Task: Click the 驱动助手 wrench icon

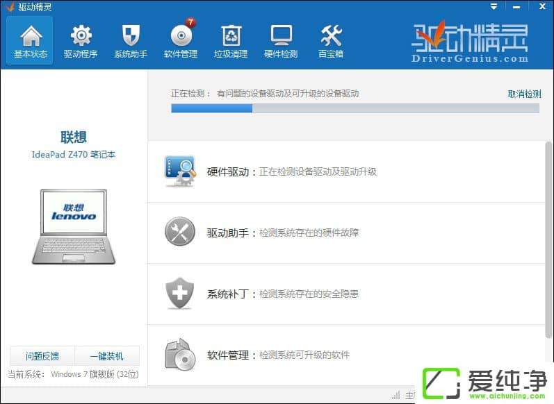Action: [x=179, y=232]
